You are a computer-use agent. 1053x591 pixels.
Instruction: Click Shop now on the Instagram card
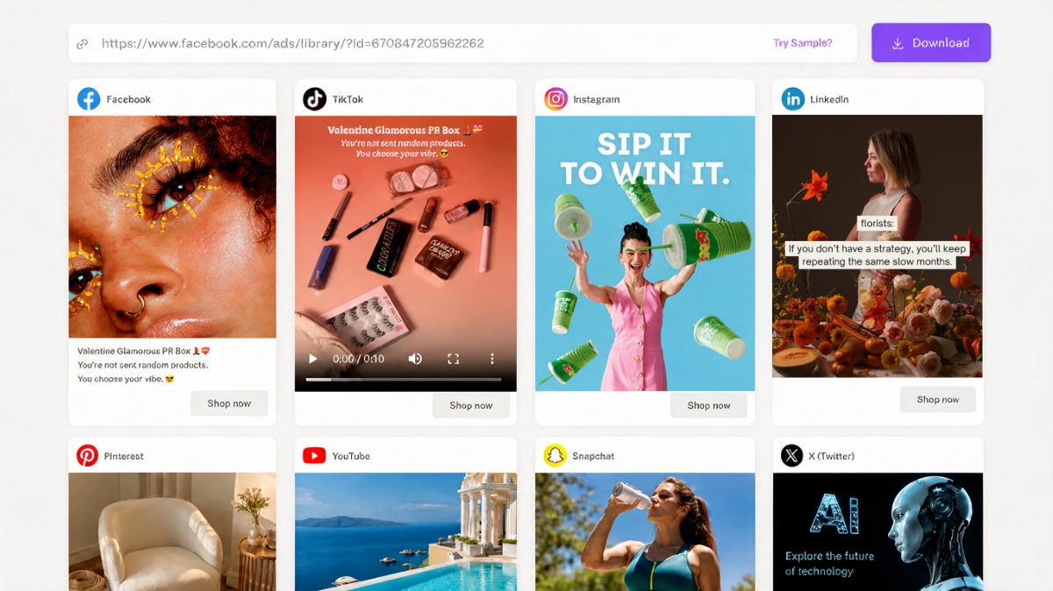pos(709,405)
